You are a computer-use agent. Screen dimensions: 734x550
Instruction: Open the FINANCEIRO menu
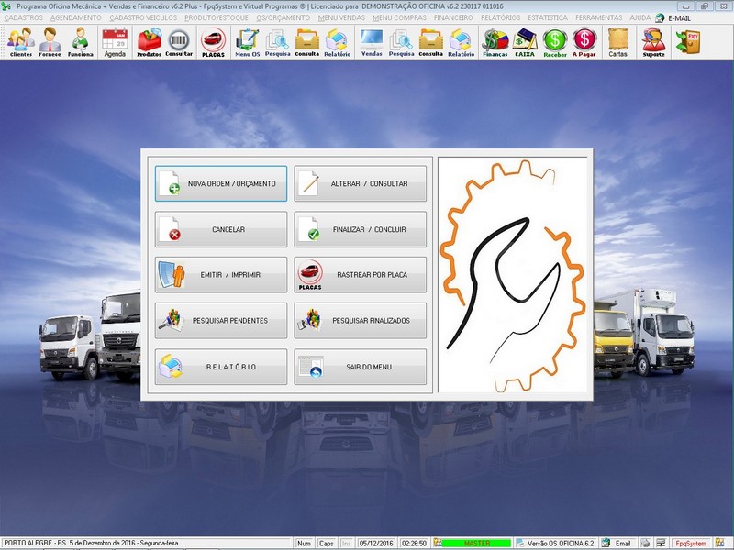click(453, 17)
